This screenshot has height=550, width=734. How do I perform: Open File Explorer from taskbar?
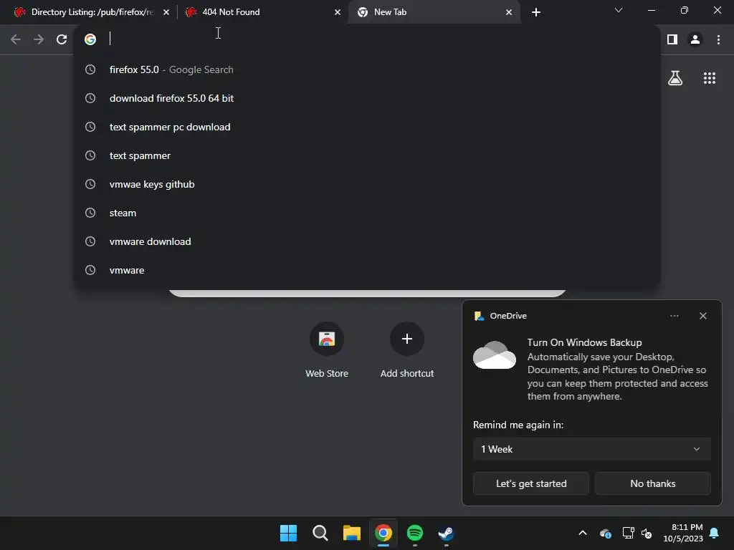(x=351, y=533)
